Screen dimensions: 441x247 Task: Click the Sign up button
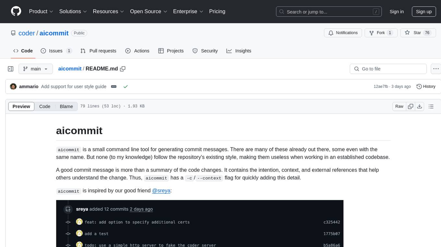coord(424,12)
